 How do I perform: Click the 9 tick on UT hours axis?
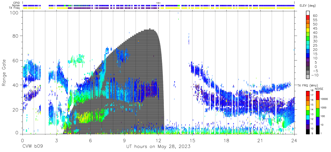pyautogui.click(x=124, y=140)
